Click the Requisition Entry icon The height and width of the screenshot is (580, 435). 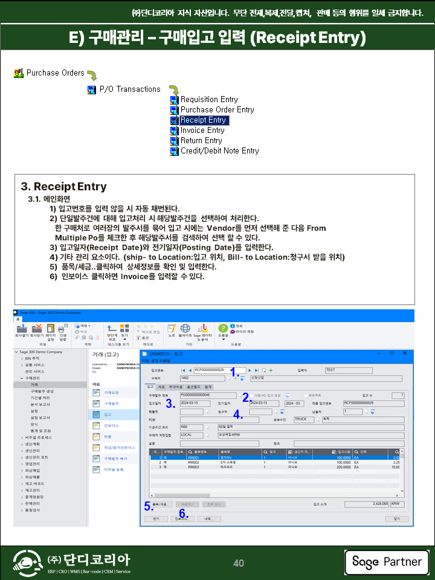tap(174, 100)
